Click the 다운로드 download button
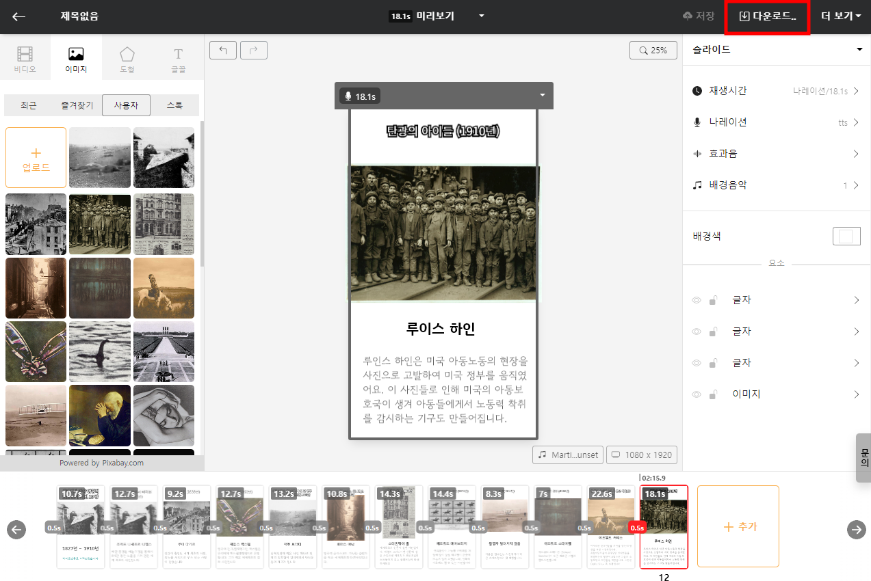 click(x=767, y=16)
